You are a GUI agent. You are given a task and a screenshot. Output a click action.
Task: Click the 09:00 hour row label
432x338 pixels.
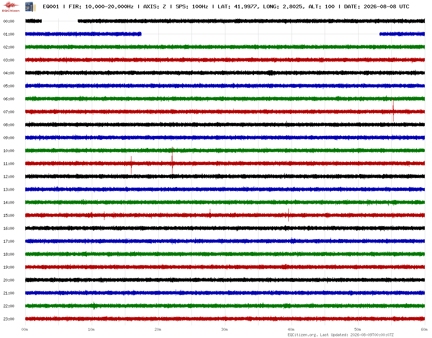pyautogui.click(x=9, y=138)
